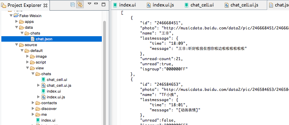The image size is (289, 125).
Task: Click Collapse All icon in Project Explorer
Action: click(x=73, y=5)
